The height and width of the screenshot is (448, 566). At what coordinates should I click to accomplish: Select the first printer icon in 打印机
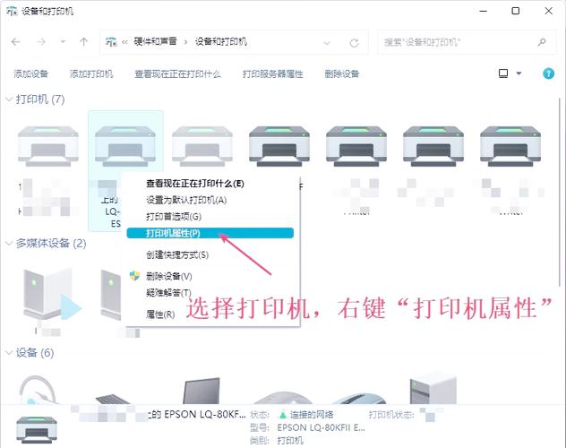point(48,146)
